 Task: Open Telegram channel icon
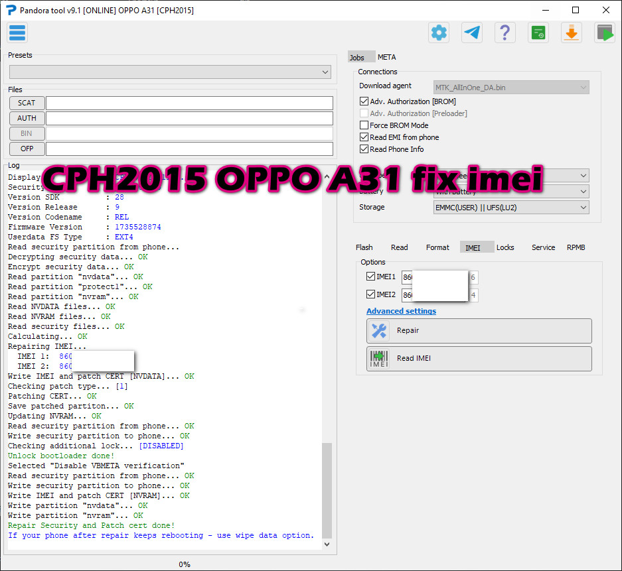click(472, 32)
